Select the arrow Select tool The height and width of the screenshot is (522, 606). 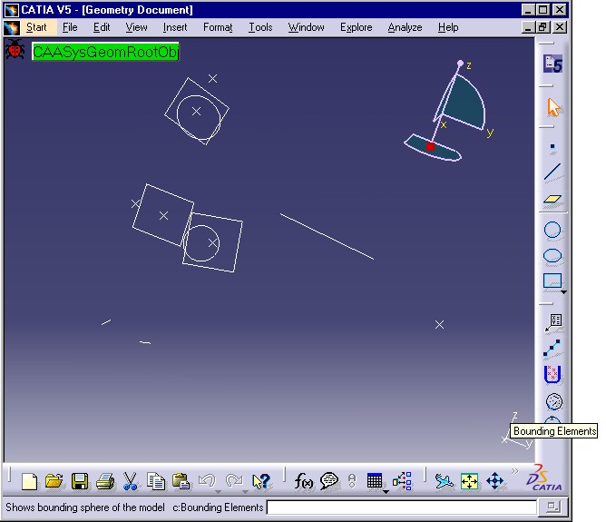point(553,107)
